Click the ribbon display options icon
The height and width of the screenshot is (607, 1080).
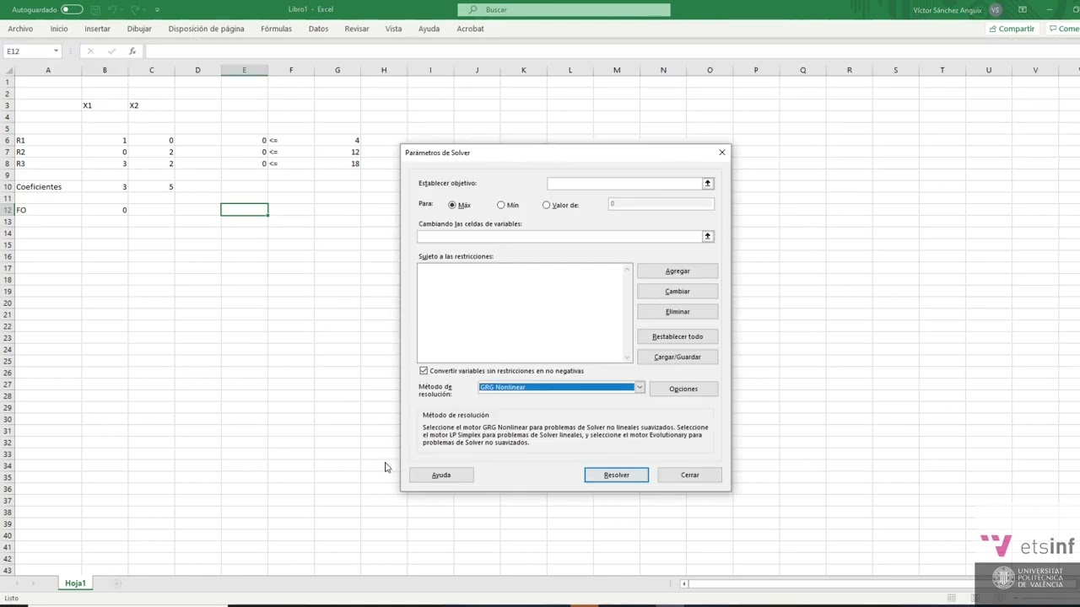click(1023, 9)
